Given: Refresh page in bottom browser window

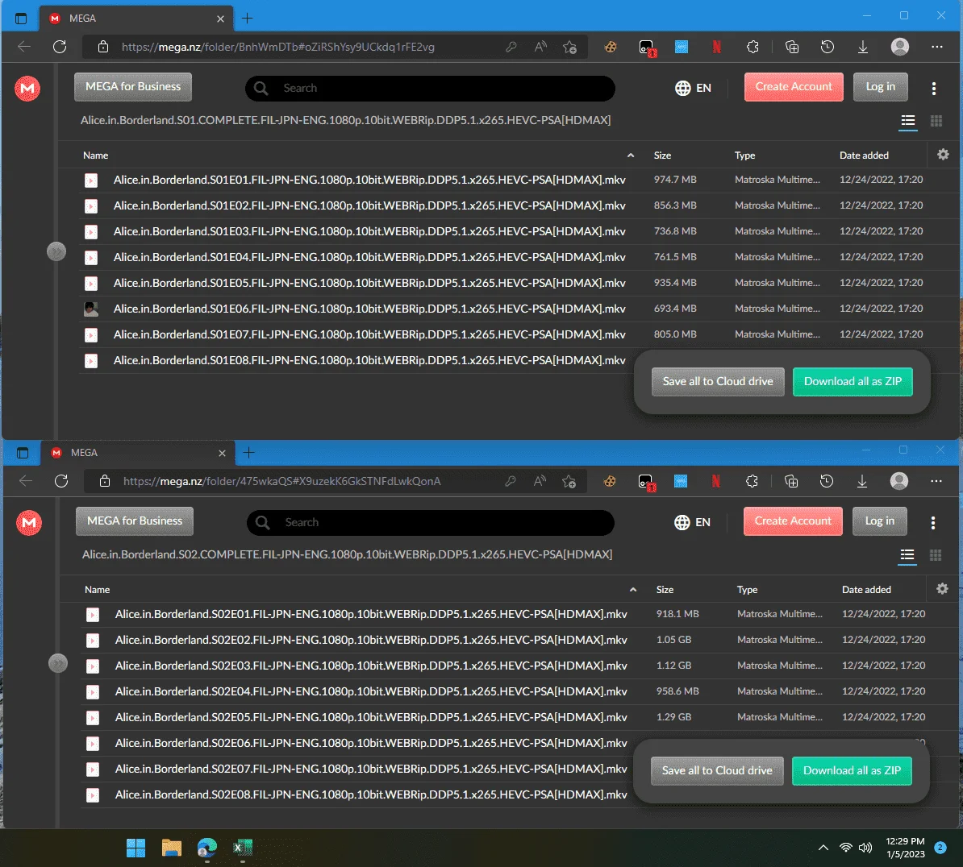Looking at the screenshot, I should pos(60,481).
